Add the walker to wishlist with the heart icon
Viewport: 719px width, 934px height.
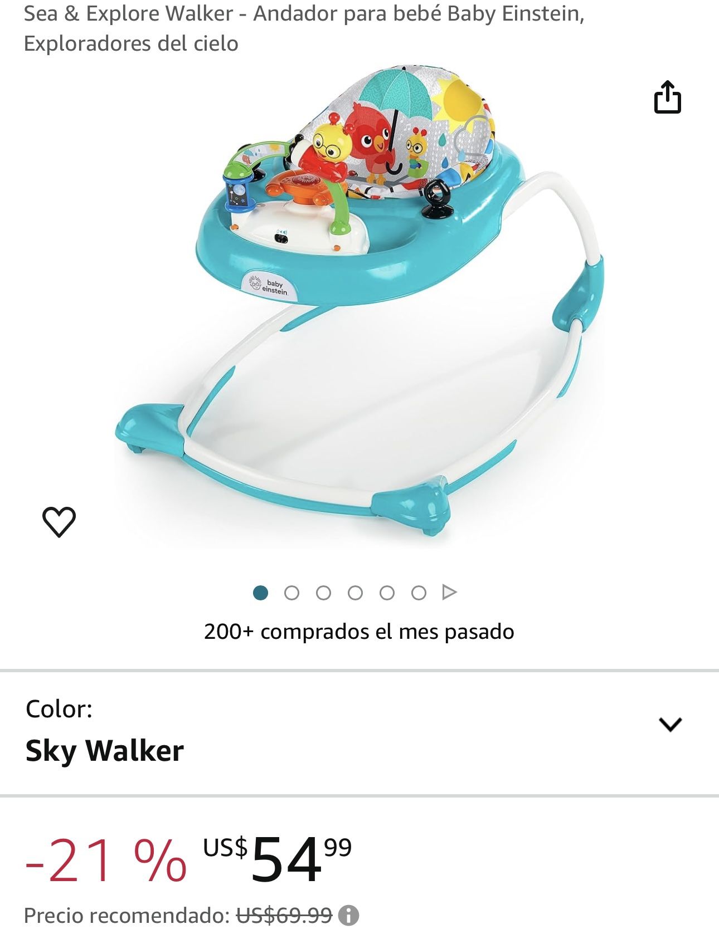(x=59, y=522)
